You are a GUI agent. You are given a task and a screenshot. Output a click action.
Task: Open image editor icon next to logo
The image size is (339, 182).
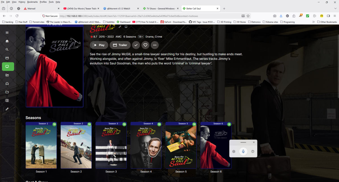pyautogui.click(x=126, y=27)
